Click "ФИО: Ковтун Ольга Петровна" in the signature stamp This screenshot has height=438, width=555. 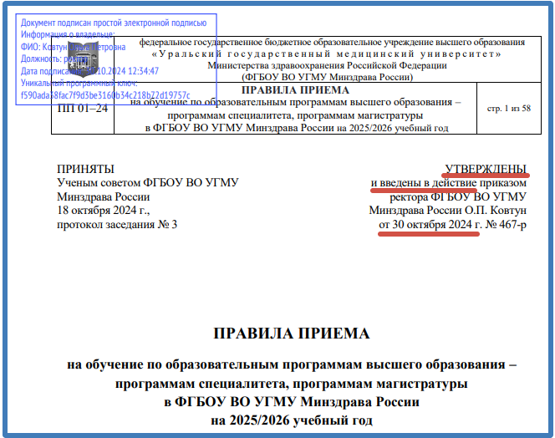coord(73,47)
